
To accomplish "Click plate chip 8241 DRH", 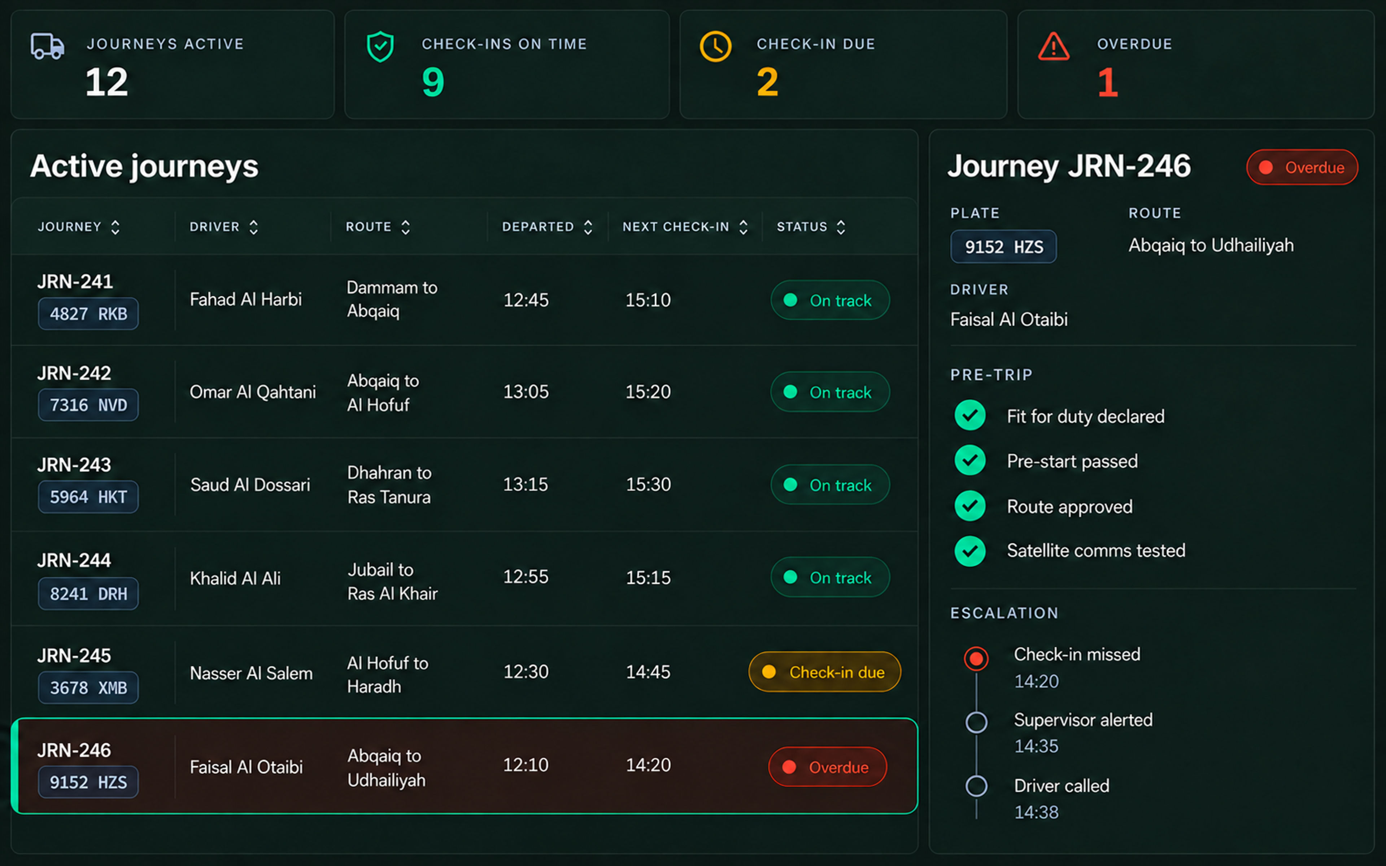I will click(88, 593).
